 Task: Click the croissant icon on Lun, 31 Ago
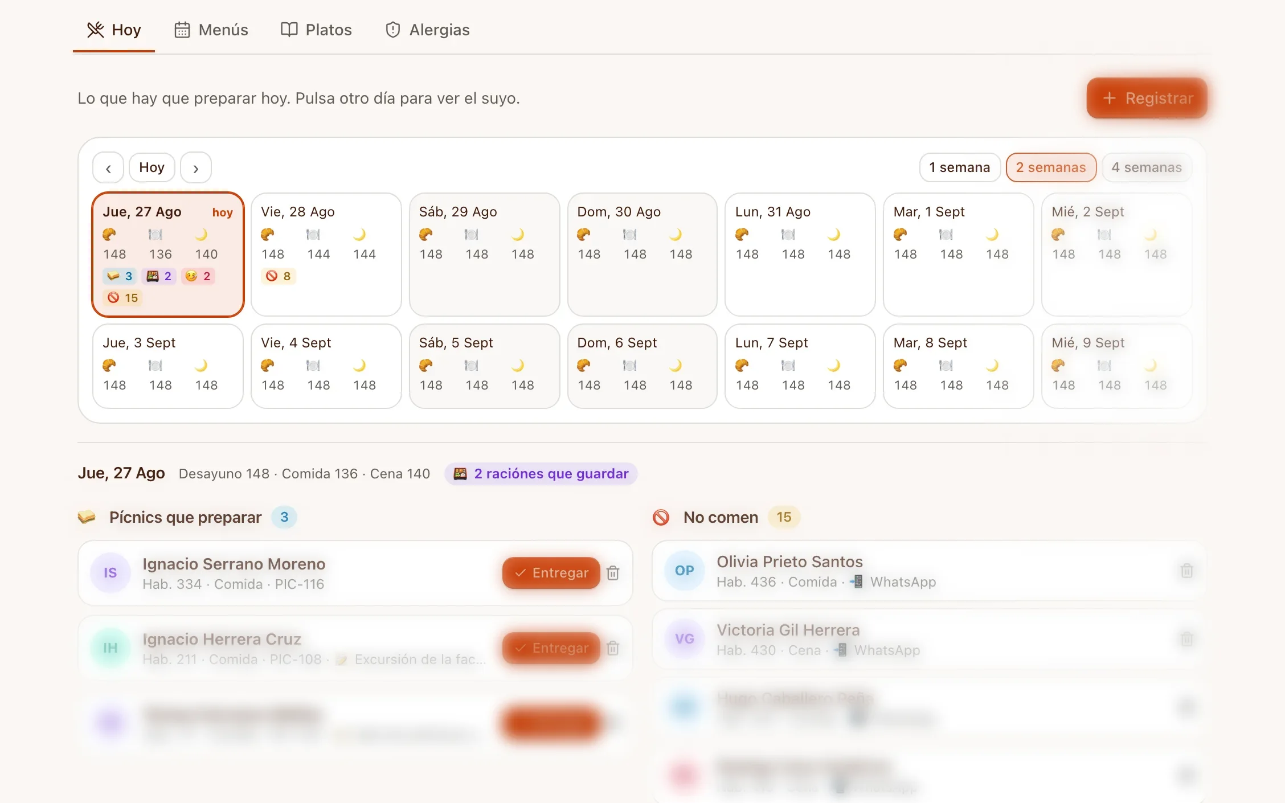(x=742, y=235)
